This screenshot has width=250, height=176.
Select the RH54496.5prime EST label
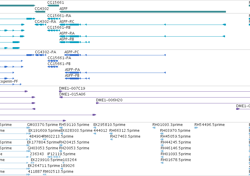(x=209, y=125)
